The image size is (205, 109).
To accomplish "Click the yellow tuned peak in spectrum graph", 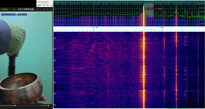I will tap(144, 16).
